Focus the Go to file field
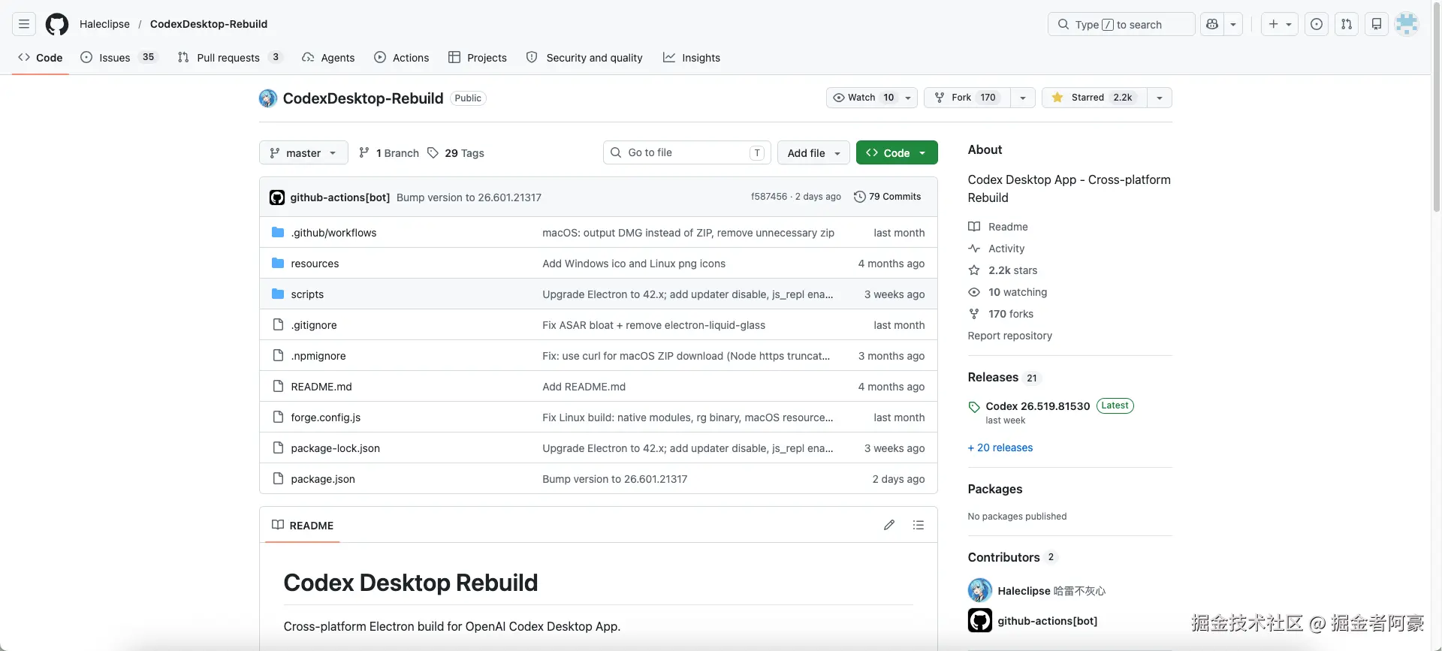Screen dimensions: 1442x651 [x=686, y=152]
